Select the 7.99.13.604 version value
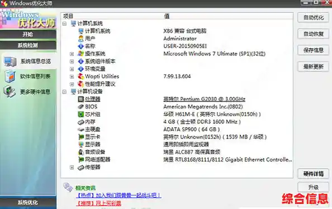 (x=177, y=76)
